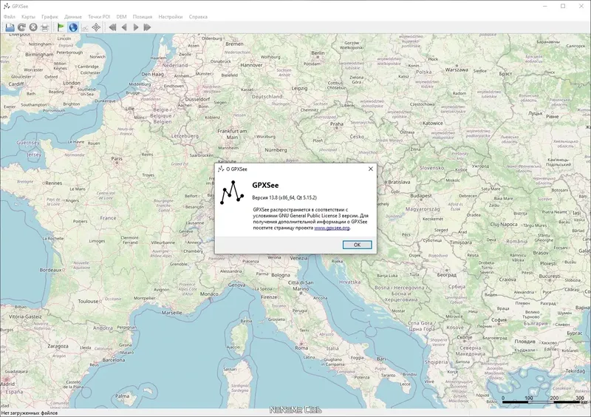Click OK in the About GPXSee dialog
591x417 pixels.
(x=357, y=245)
